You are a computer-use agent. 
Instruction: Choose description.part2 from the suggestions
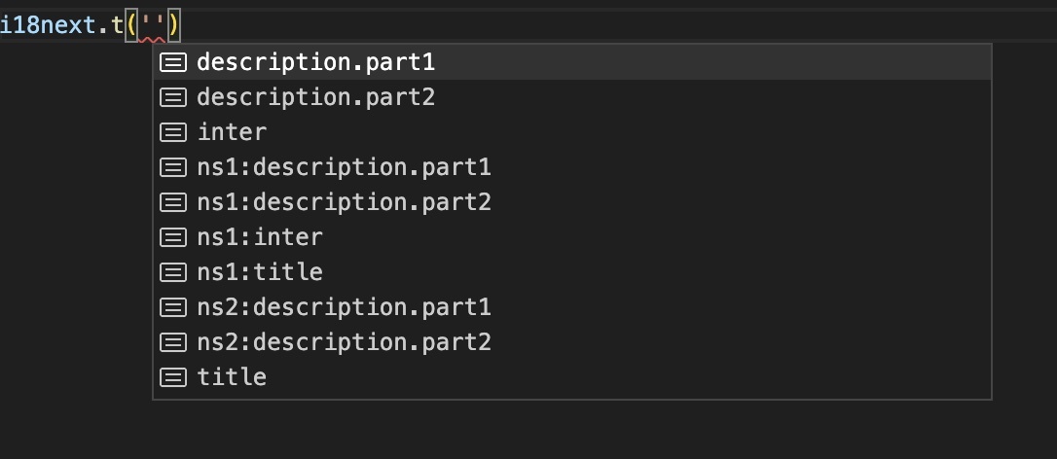pyautogui.click(x=315, y=97)
